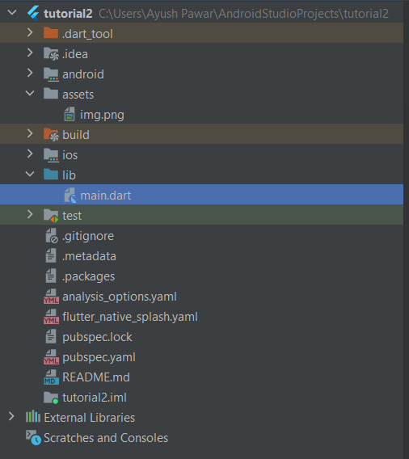Select the pubspec.lock file name
Screen dimensions: 409x459
coord(97,337)
